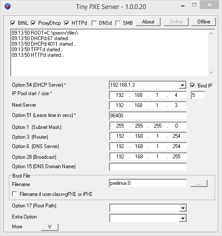This screenshot has width=222, height=236.
Task: Click the About button
Action: pos(148,22)
